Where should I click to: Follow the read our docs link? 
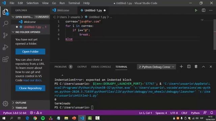pyautogui.click(x=32, y=80)
